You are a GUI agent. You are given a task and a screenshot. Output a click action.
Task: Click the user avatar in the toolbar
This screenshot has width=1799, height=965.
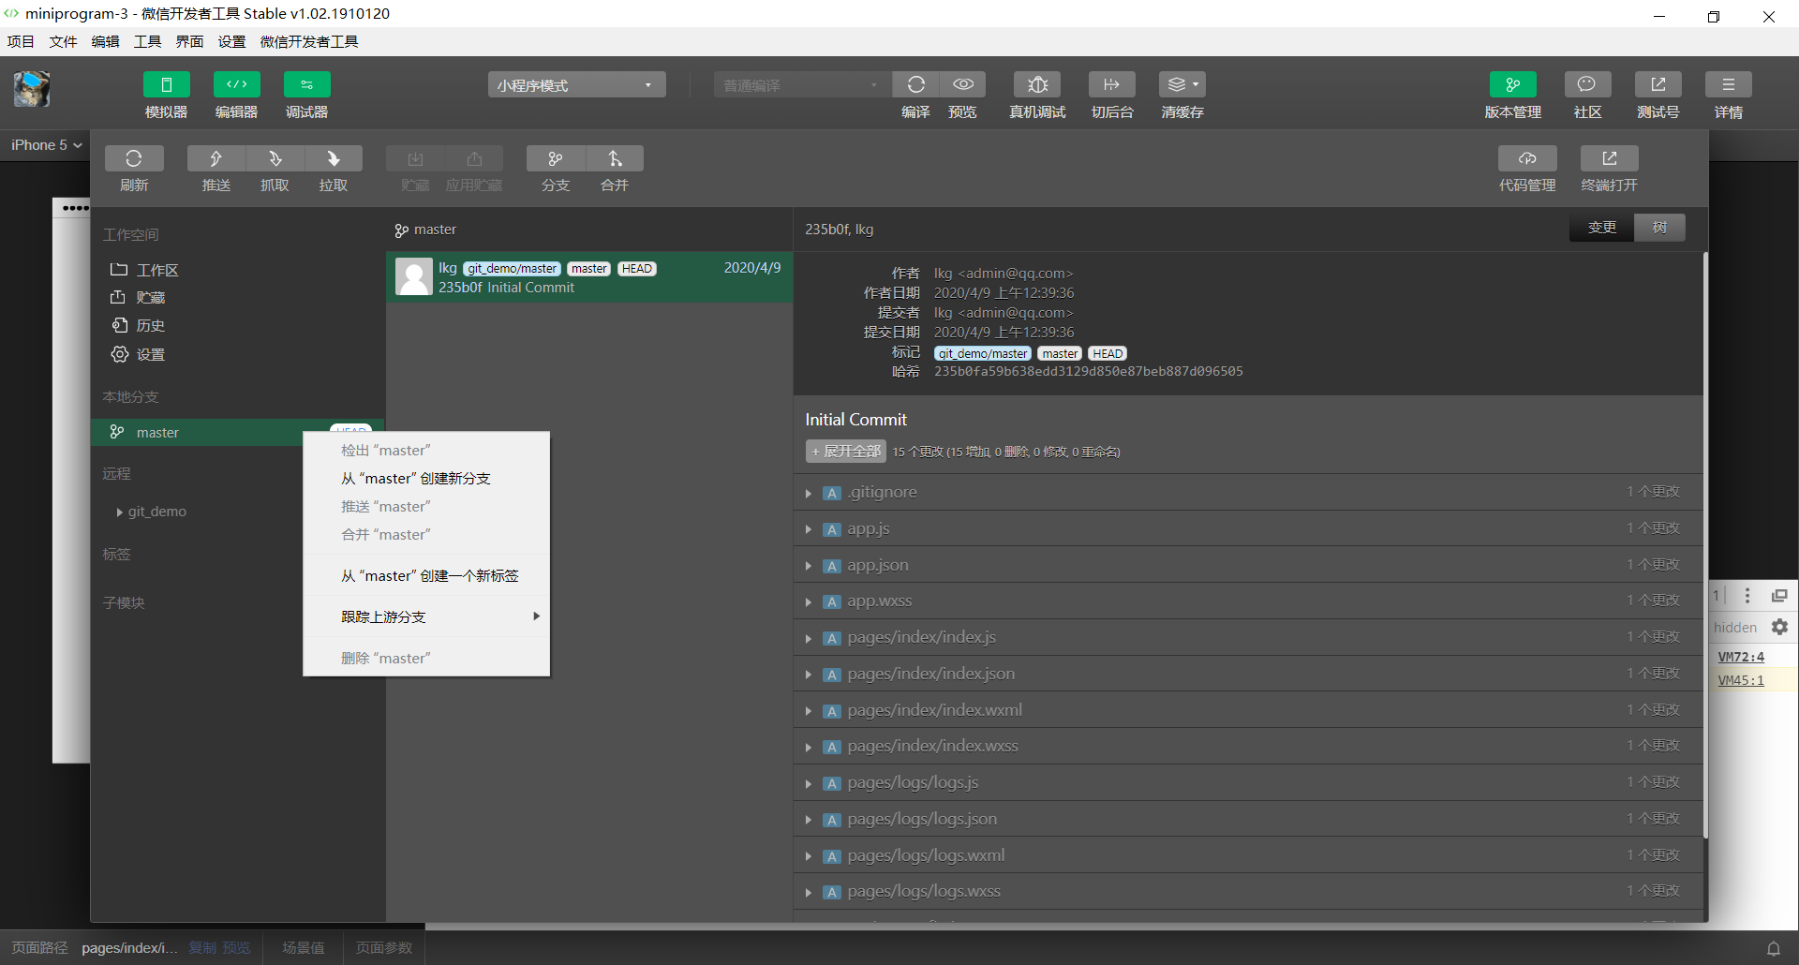pos(32,90)
